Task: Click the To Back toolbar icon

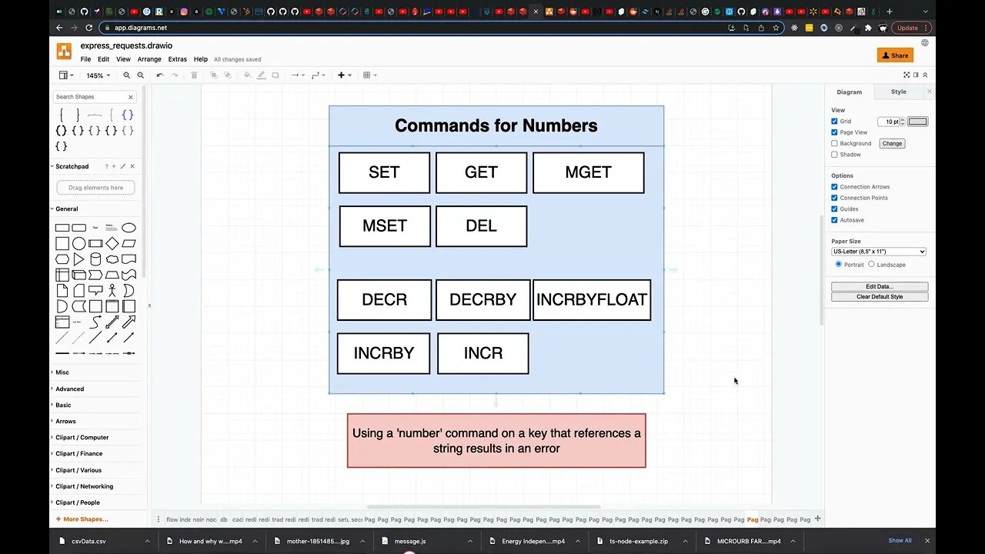Action: [x=227, y=75]
